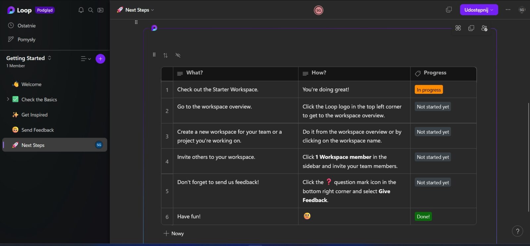Click the Udostępnij share button
530x246 pixels.
(476, 10)
